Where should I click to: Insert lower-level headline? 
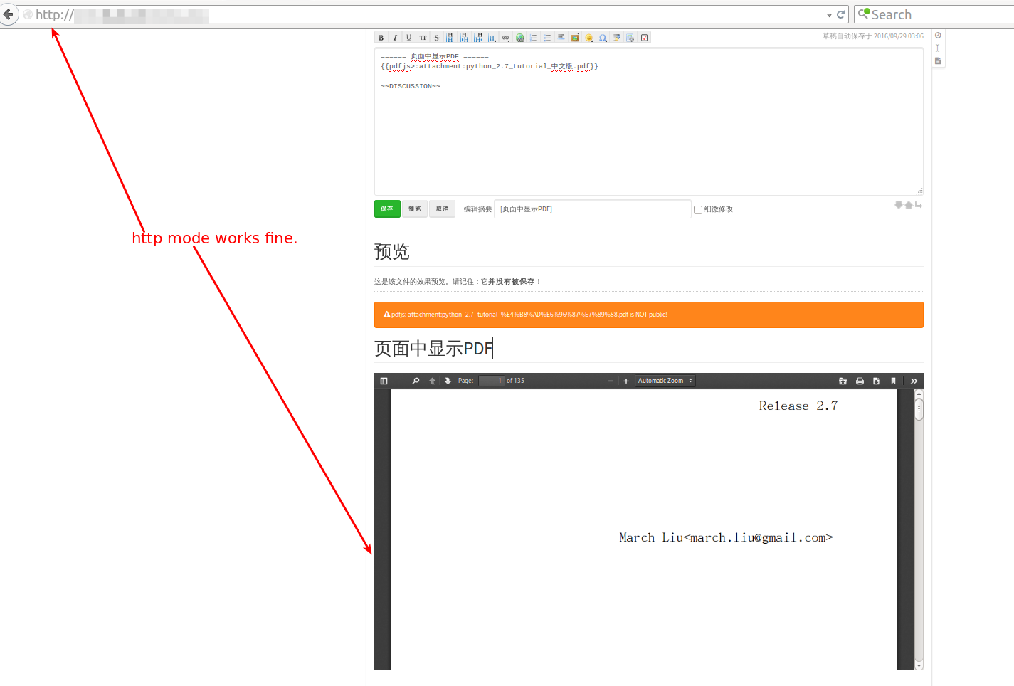(464, 38)
